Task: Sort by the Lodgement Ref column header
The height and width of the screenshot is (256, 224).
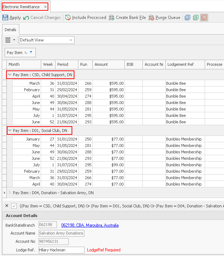Action: click(185, 64)
